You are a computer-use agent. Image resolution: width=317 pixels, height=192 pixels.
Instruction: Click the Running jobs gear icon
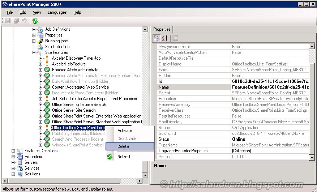click(x=40, y=41)
